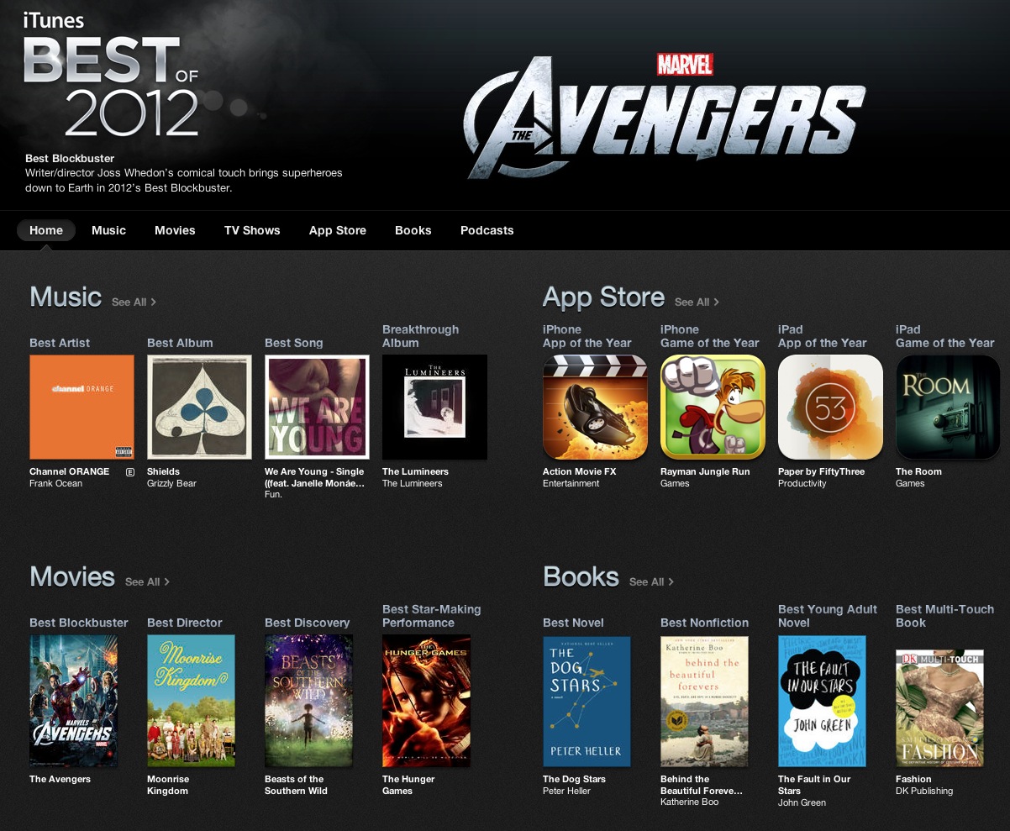Expand App Store section via See All

(x=697, y=302)
